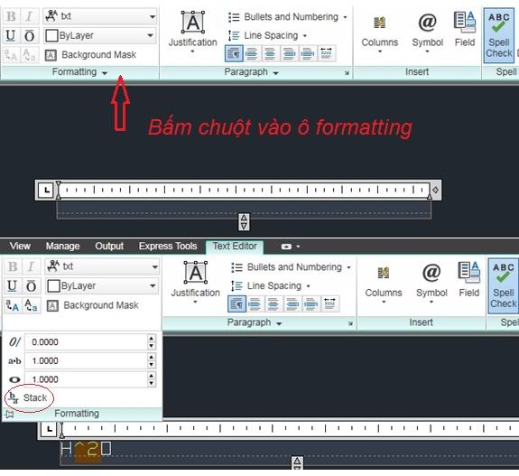Open the Manage ribbon tab

(62, 246)
